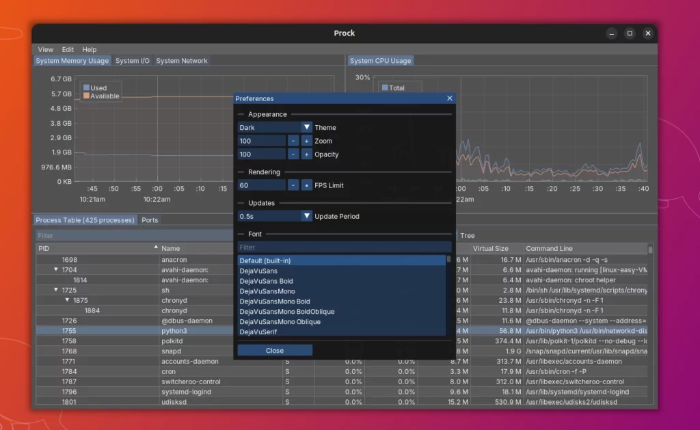Click the FPS Limit field showing 60
The height and width of the screenshot is (430, 700).
point(262,185)
